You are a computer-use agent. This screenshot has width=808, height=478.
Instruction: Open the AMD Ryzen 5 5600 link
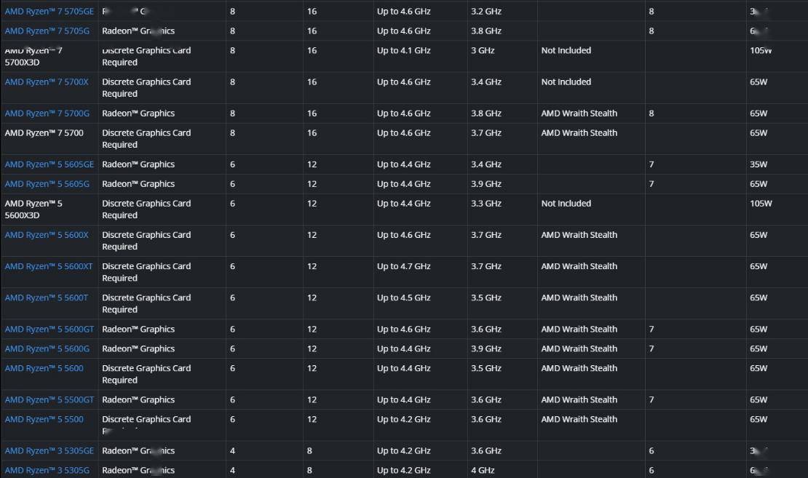tap(44, 369)
